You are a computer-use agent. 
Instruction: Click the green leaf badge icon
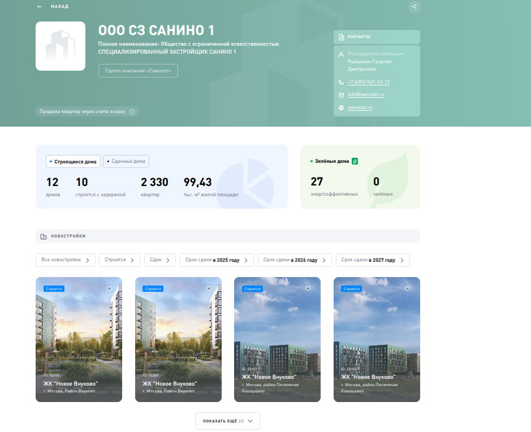click(355, 161)
